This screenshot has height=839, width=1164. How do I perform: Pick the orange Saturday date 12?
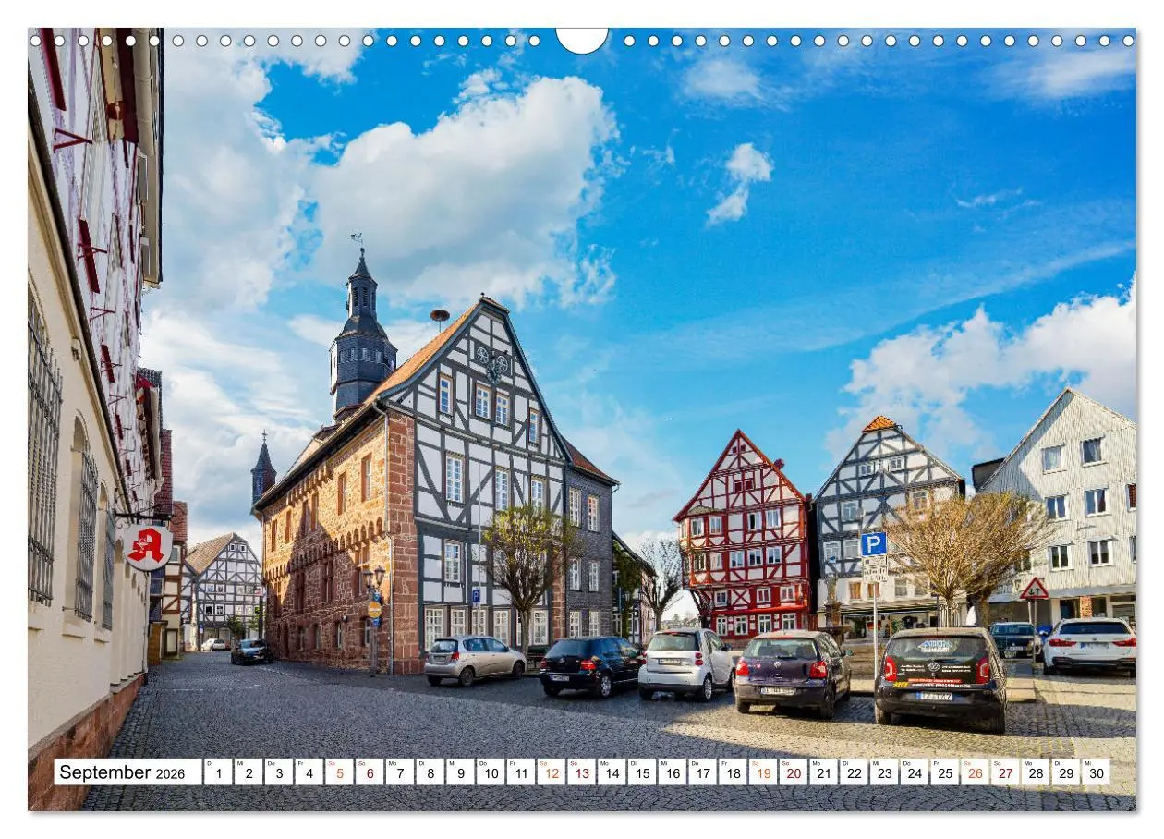551,772
